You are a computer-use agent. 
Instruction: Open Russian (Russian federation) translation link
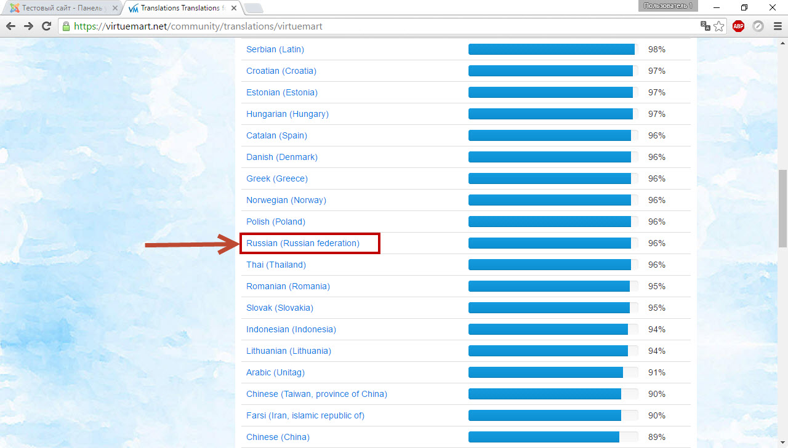pos(303,243)
